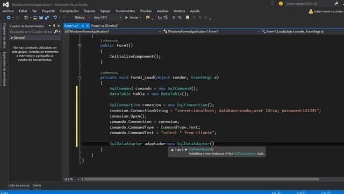Click the Quick Launch search magnifier icon
The height and width of the screenshot is (194, 344).
pyautogui.click(x=336, y=3)
